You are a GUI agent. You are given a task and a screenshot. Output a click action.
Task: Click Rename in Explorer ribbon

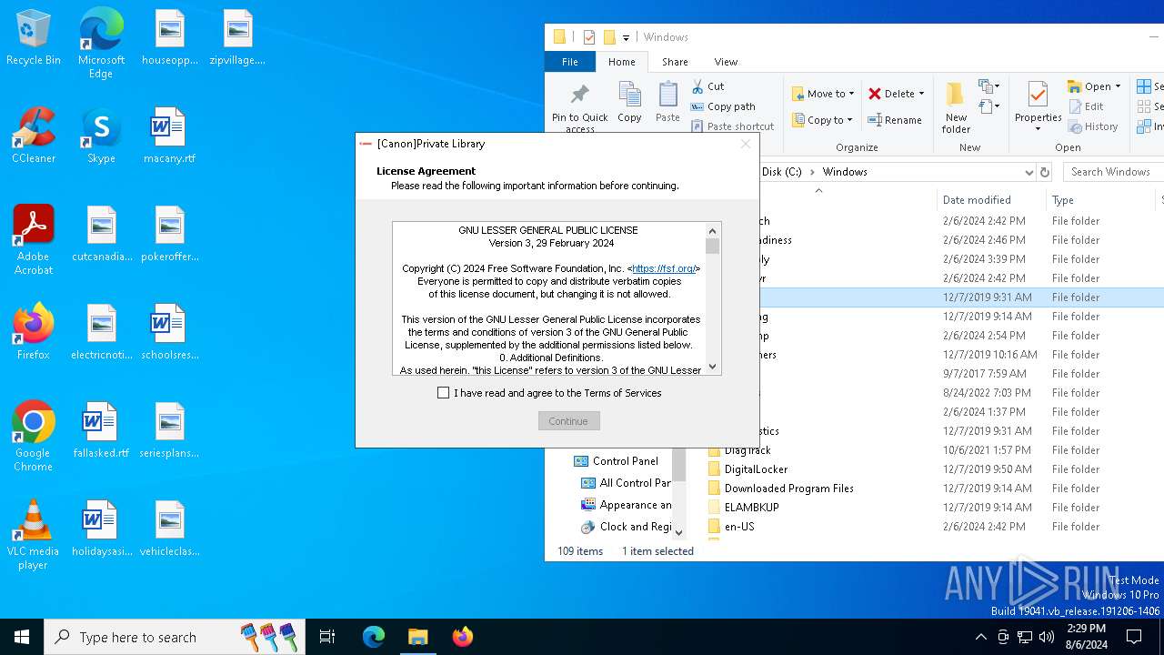[895, 120]
